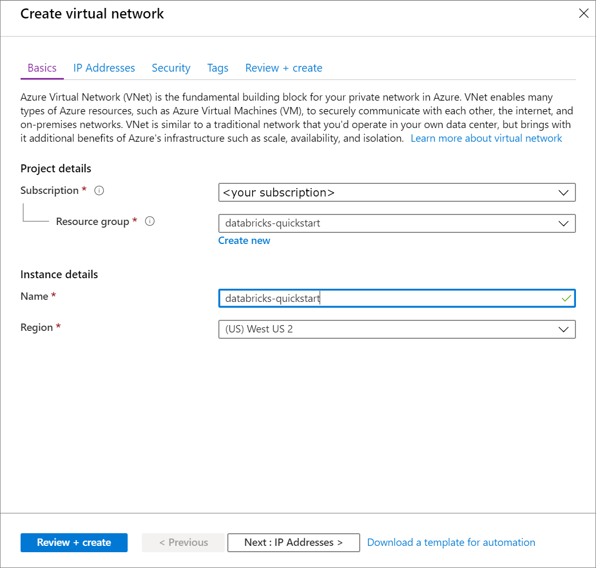Open Download a template for automation link
The height and width of the screenshot is (568, 596).
pyautogui.click(x=451, y=543)
